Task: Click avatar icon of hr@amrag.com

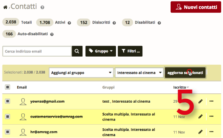Action: coord(23,132)
